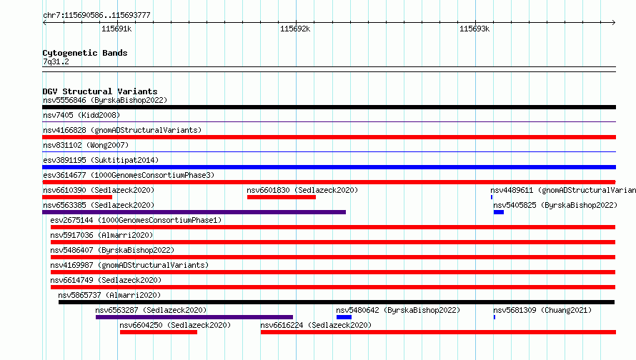Click the red nsv6601830 variant bar
Viewport: 636px width, 360px height.
[x=282, y=197]
